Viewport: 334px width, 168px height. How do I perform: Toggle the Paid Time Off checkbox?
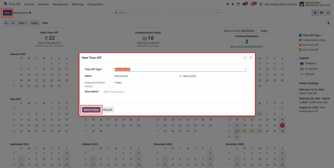(300, 45)
